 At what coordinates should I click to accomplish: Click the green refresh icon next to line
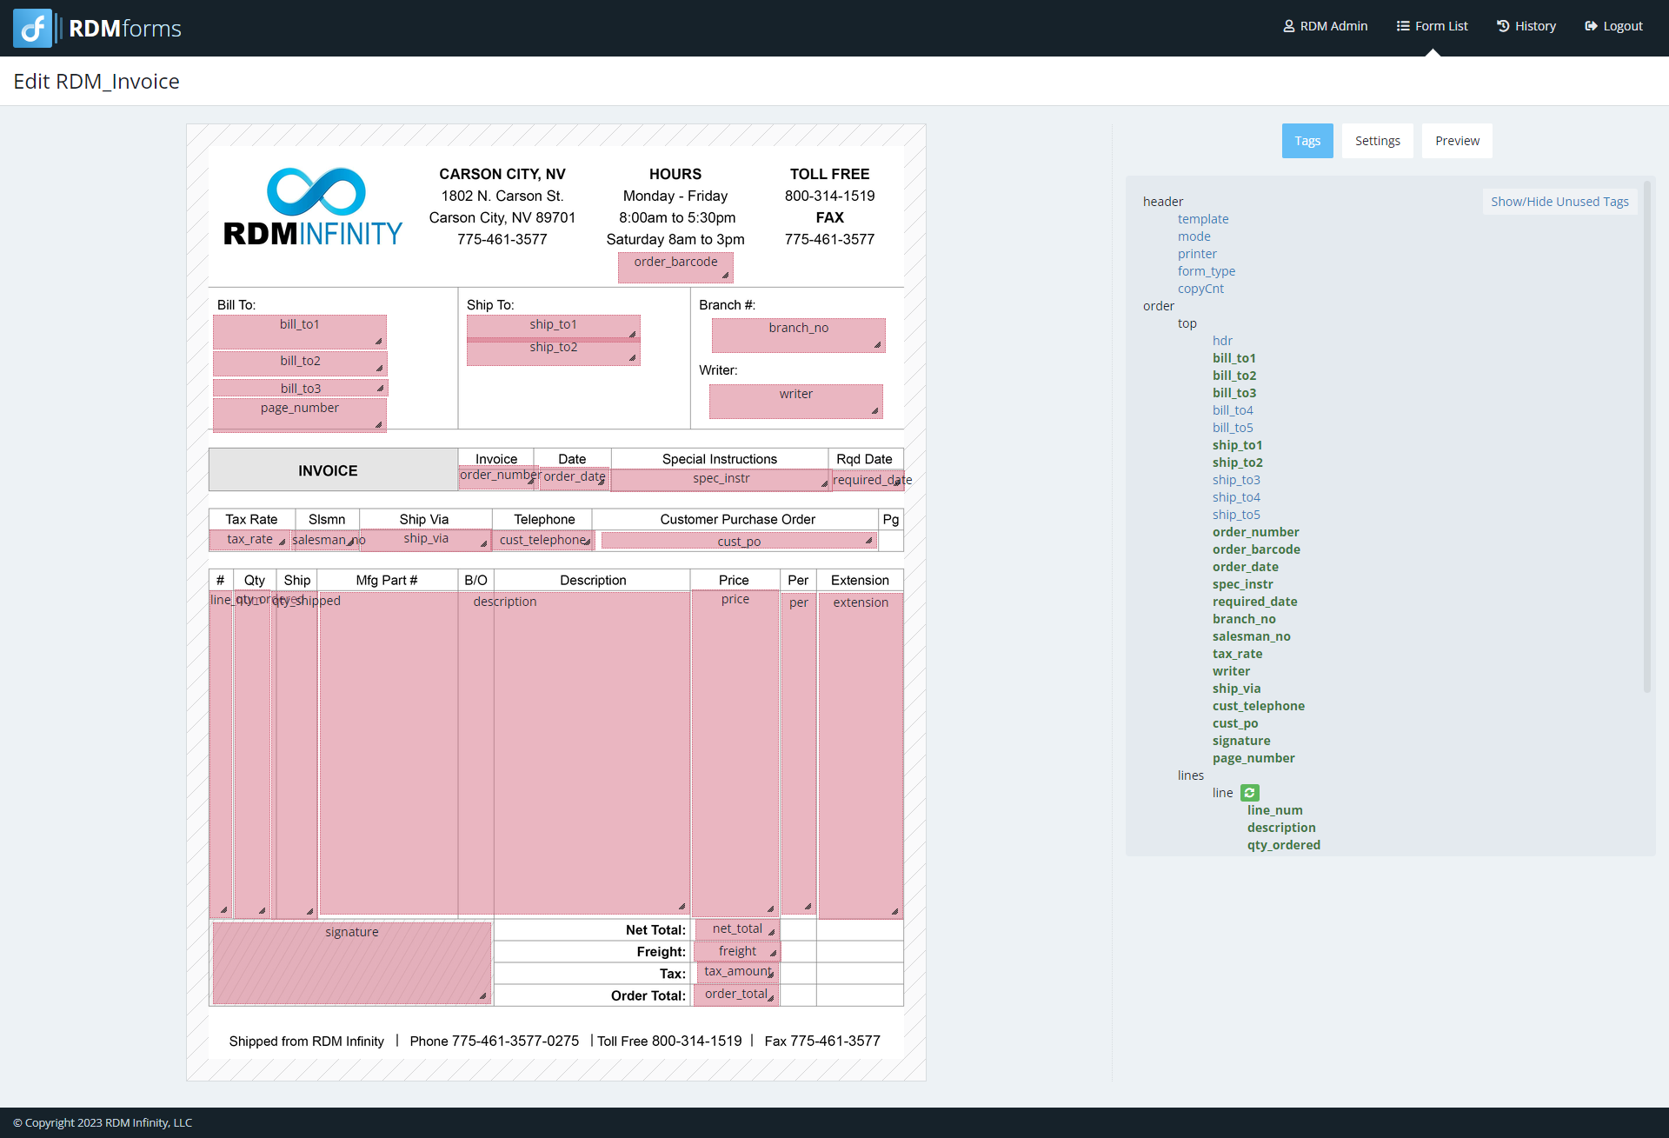1250,793
